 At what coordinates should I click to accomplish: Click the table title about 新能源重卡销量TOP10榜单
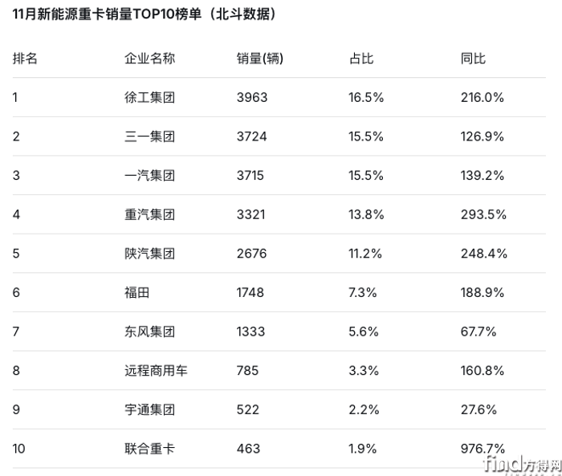(145, 15)
